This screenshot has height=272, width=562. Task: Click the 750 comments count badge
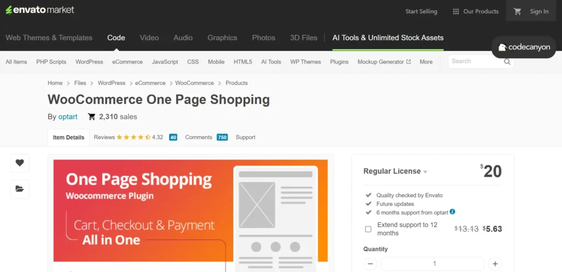(222, 137)
